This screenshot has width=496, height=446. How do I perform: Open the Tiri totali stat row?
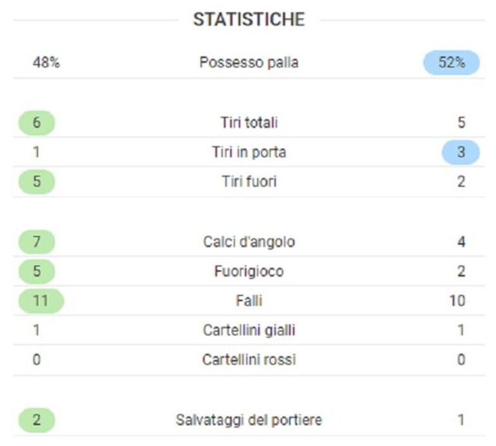[x=249, y=123]
